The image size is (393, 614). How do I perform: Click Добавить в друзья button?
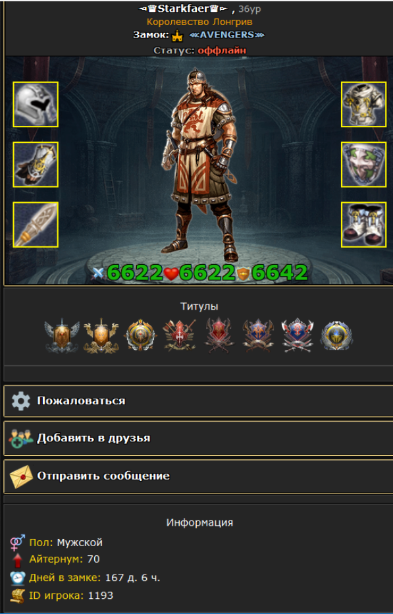click(198, 438)
